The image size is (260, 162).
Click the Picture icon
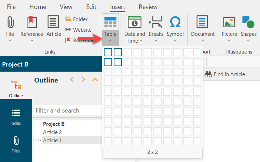click(x=229, y=23)
